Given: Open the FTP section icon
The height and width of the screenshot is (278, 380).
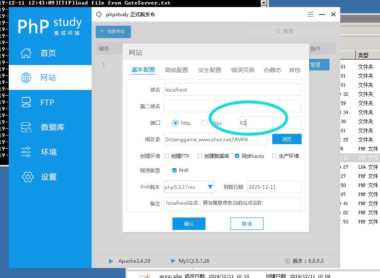Looking at the screenshot, I should point(26,102).
